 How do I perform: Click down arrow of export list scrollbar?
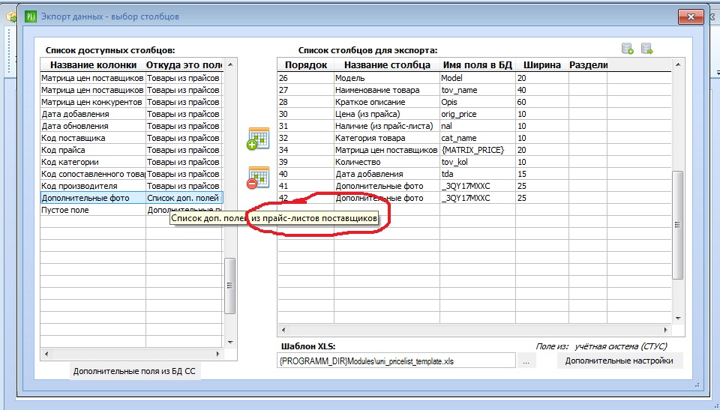pyautogui.click(x=678, y=318)
